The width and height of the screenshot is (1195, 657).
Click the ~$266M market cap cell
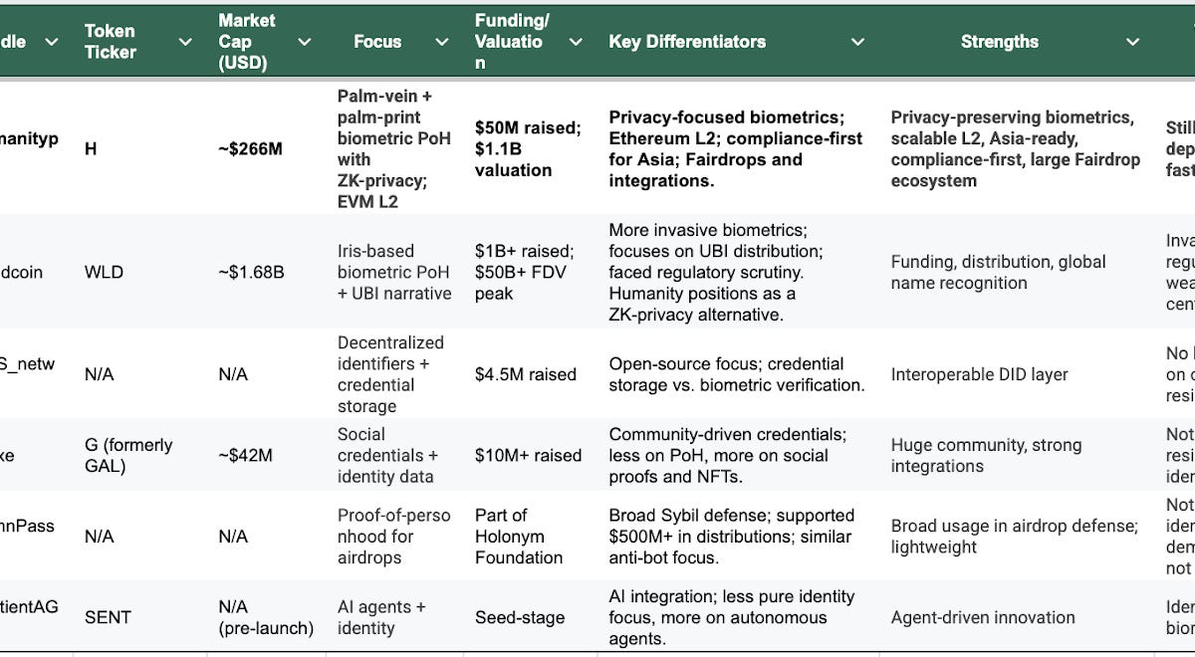click(250, 149)
